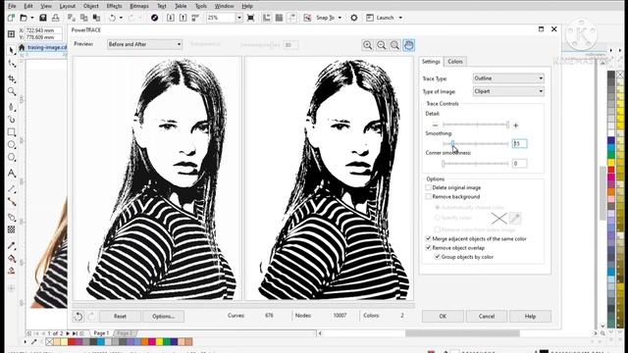Expand the Launch dropdown
This screenshot has width=628, height=353.
[400, 18]
